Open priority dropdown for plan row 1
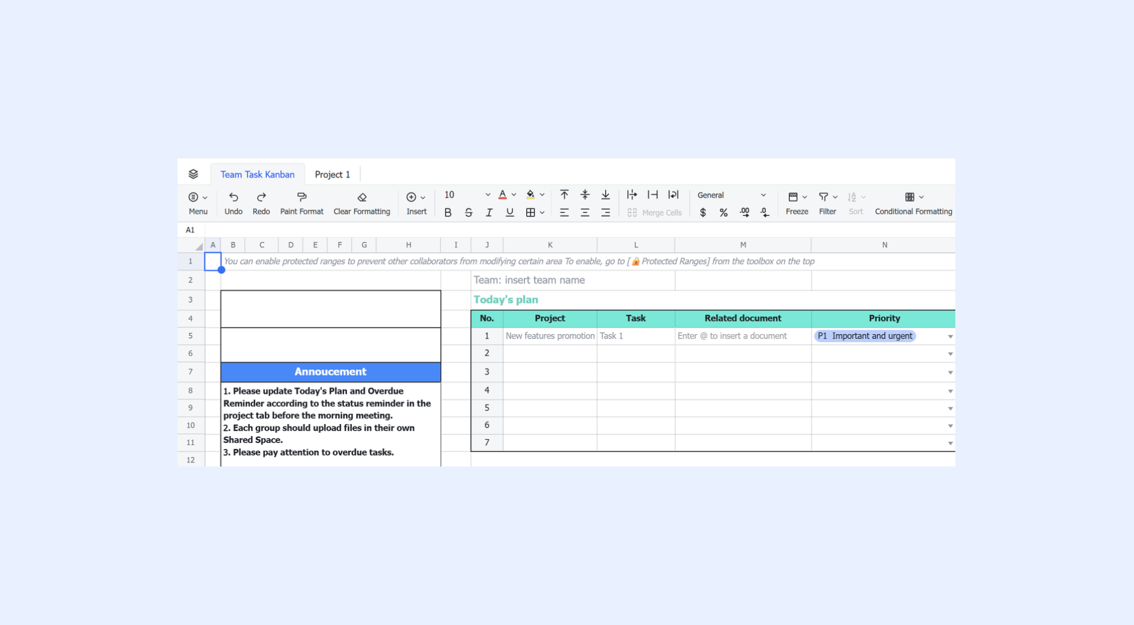 pos(950,337)
